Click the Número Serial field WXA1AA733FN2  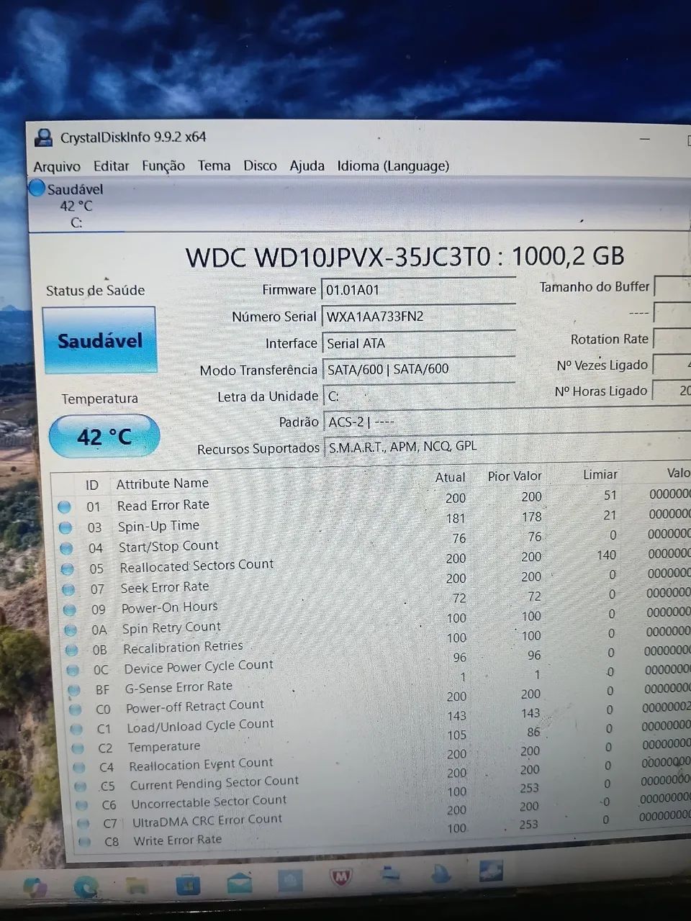(x=418, y=317)
